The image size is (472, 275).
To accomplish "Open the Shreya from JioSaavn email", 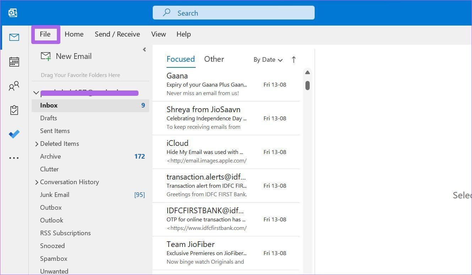I will click(226, 118).
